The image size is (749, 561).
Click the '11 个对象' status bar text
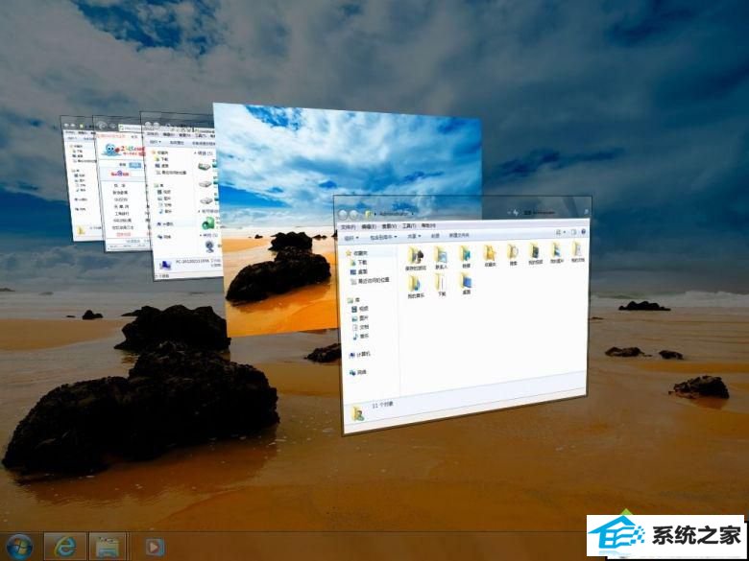(382, 405)
